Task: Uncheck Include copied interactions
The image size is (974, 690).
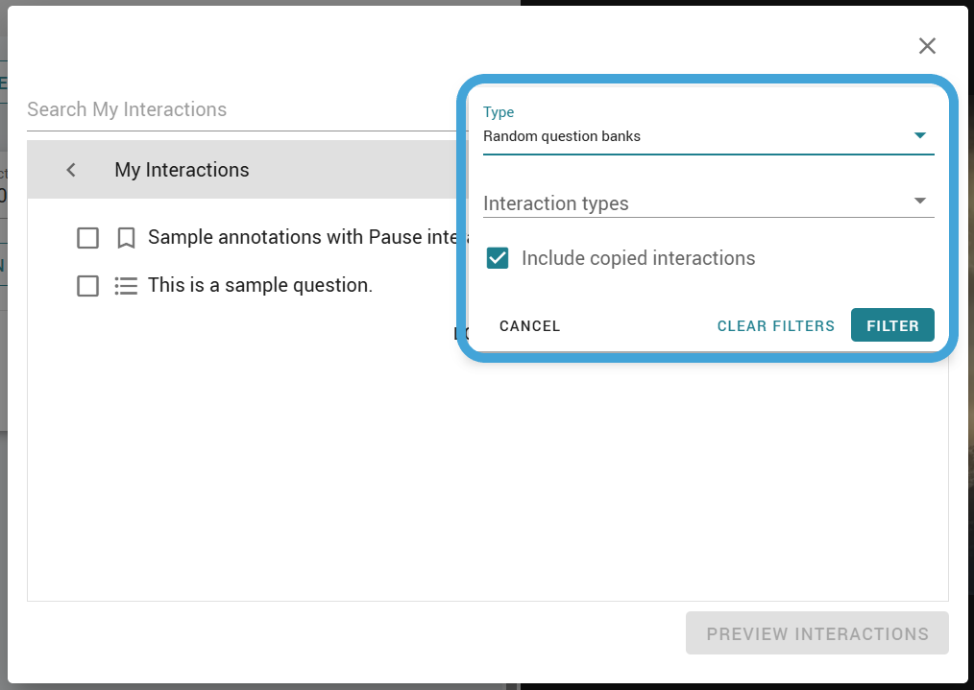Action: pyautogui.click(x=498, y=258)
